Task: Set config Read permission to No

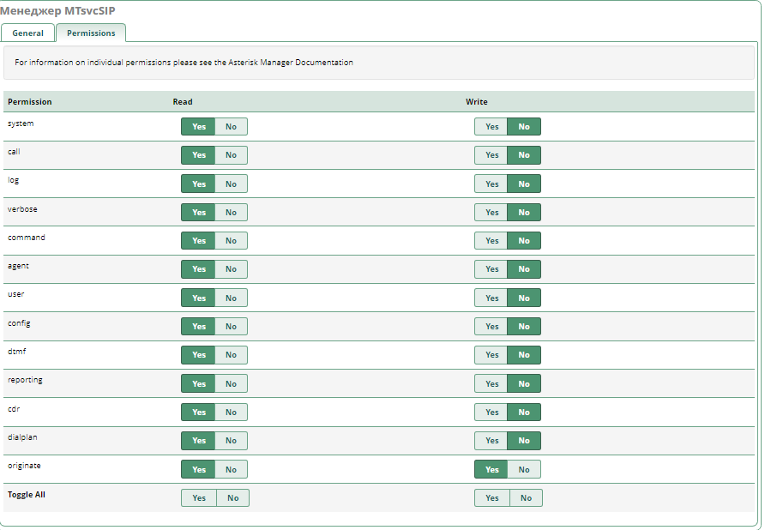Action: click(231, 327)
